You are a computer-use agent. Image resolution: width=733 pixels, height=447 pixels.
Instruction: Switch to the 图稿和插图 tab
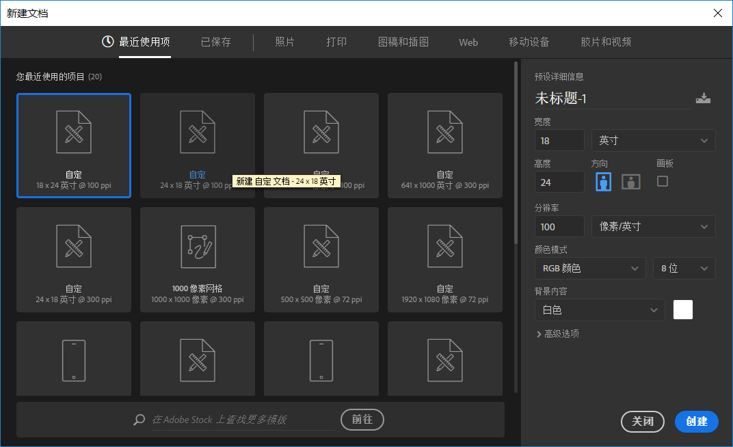(403, 42)
